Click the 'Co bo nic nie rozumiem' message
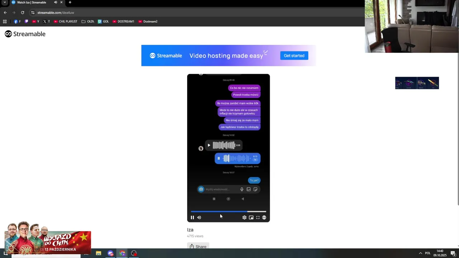This screenshot has width=459, height=258. [244, 88]
